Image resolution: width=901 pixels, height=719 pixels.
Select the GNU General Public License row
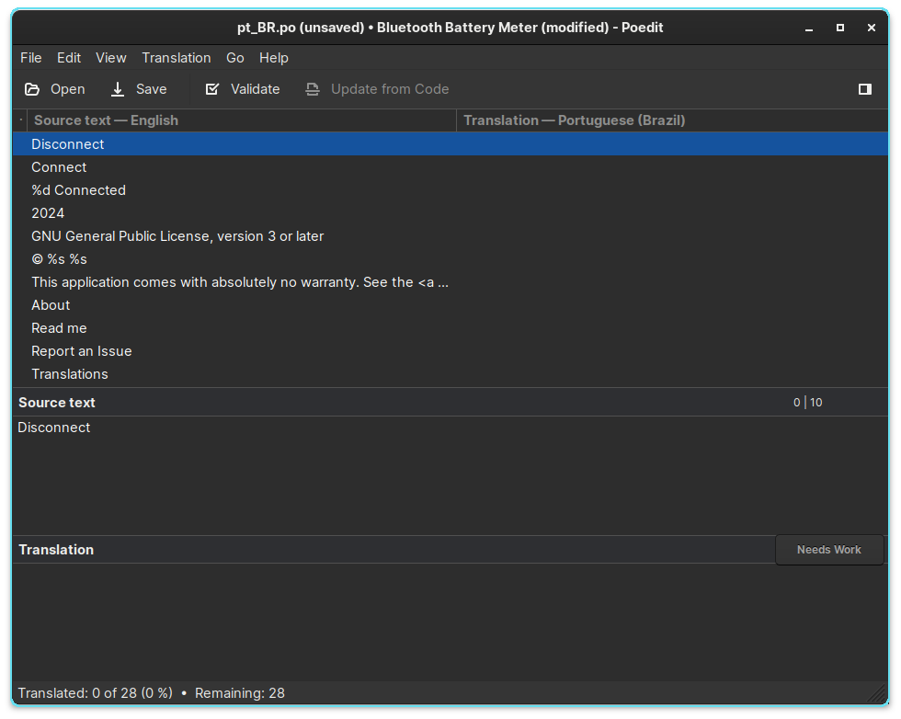click(177, 236)
